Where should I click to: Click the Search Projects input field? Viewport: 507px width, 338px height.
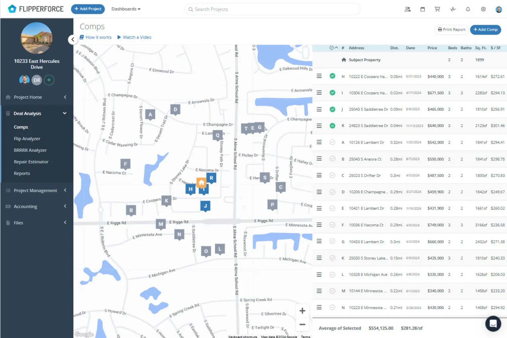272,9
